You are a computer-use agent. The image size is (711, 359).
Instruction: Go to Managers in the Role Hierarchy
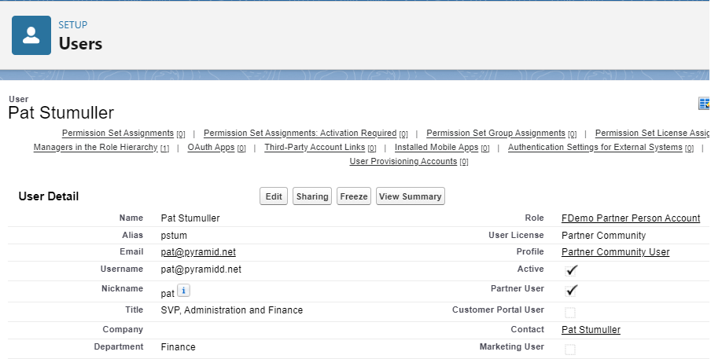95,148
